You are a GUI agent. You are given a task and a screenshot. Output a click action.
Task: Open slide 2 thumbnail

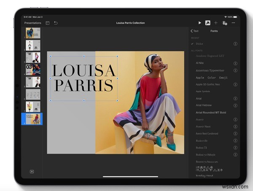(x=33, y=45)
